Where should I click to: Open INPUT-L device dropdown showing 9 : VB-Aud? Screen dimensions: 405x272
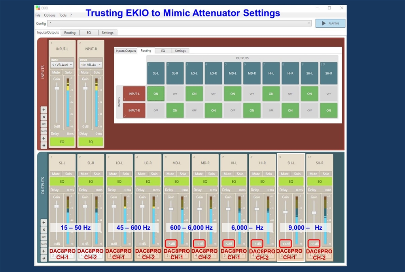click(62, 65)
